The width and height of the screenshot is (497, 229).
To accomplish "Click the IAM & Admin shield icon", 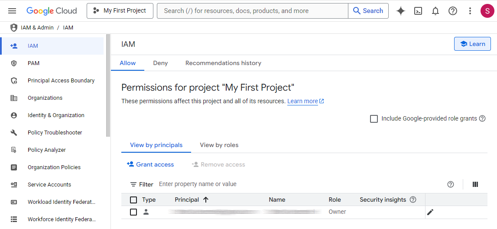I will [13, 28].
